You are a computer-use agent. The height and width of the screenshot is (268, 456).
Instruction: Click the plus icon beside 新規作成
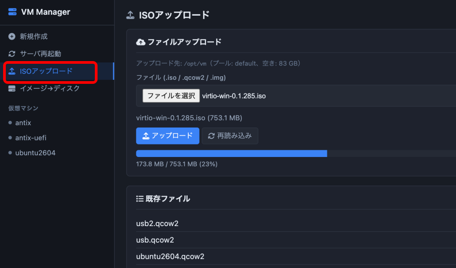[x=12, y=37]
